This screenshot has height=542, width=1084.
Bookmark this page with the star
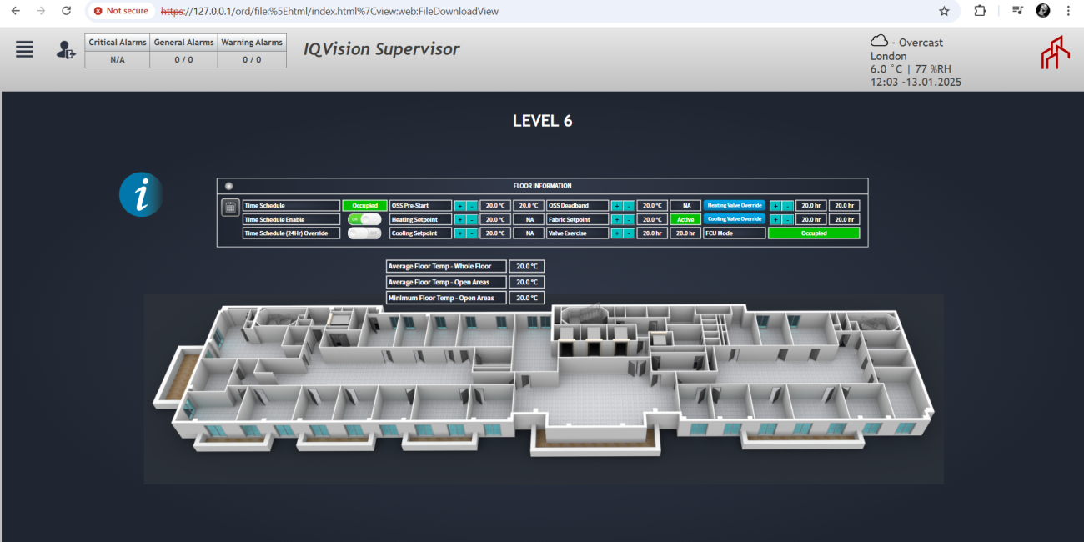click(x=944, y=11)
